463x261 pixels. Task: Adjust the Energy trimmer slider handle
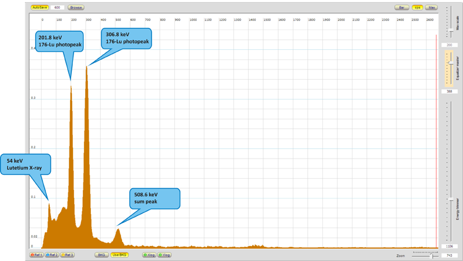(451, 200)
